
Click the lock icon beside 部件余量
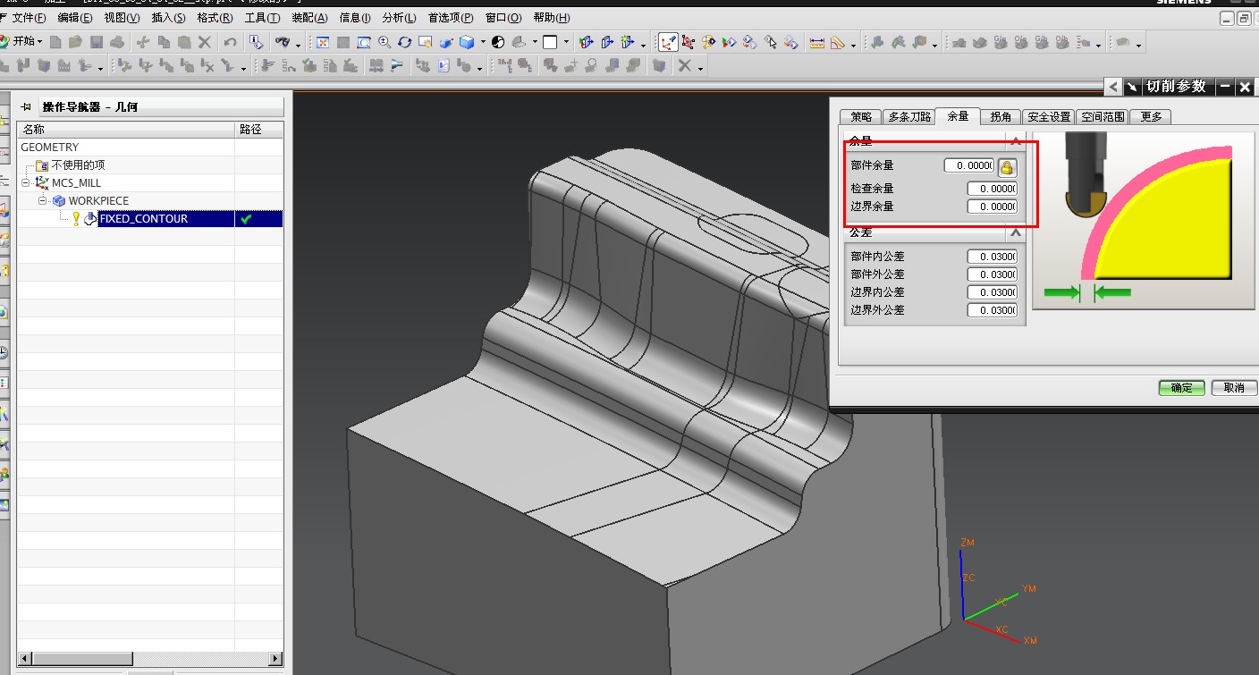point(1007,167)
